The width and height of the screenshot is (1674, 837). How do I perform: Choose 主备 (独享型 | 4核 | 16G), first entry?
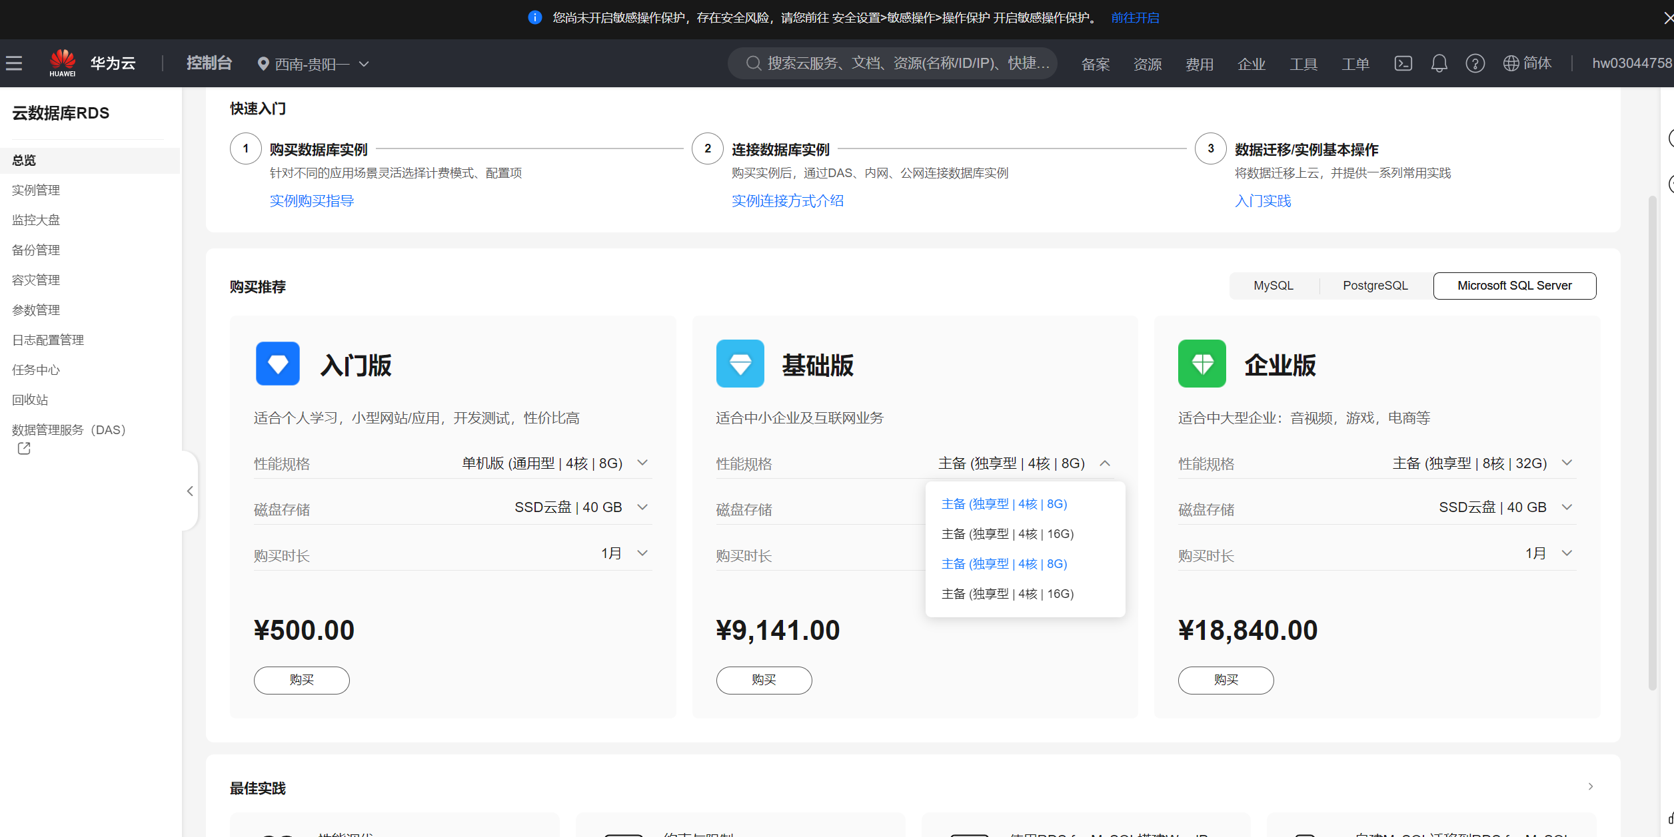[1007, 534]
